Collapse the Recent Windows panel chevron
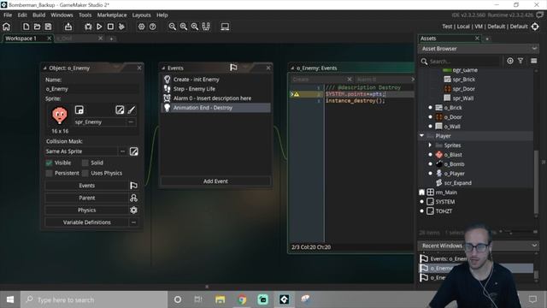 [x=534, y=246]
